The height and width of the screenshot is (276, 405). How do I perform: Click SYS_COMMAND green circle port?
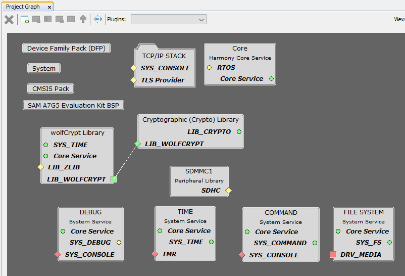point(315,243)
